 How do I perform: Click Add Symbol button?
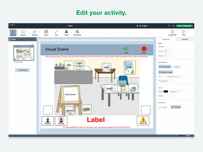point(165,67)
